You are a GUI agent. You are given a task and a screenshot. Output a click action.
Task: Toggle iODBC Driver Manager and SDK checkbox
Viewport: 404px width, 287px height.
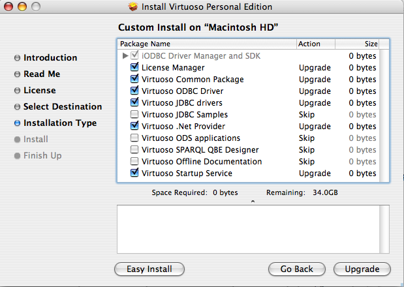pos(134,55)
